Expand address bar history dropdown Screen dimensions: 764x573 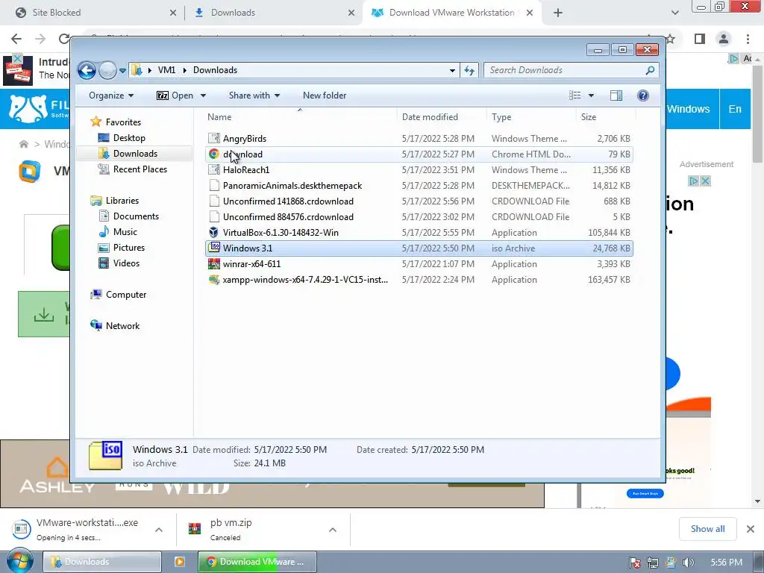coord(452,71)
